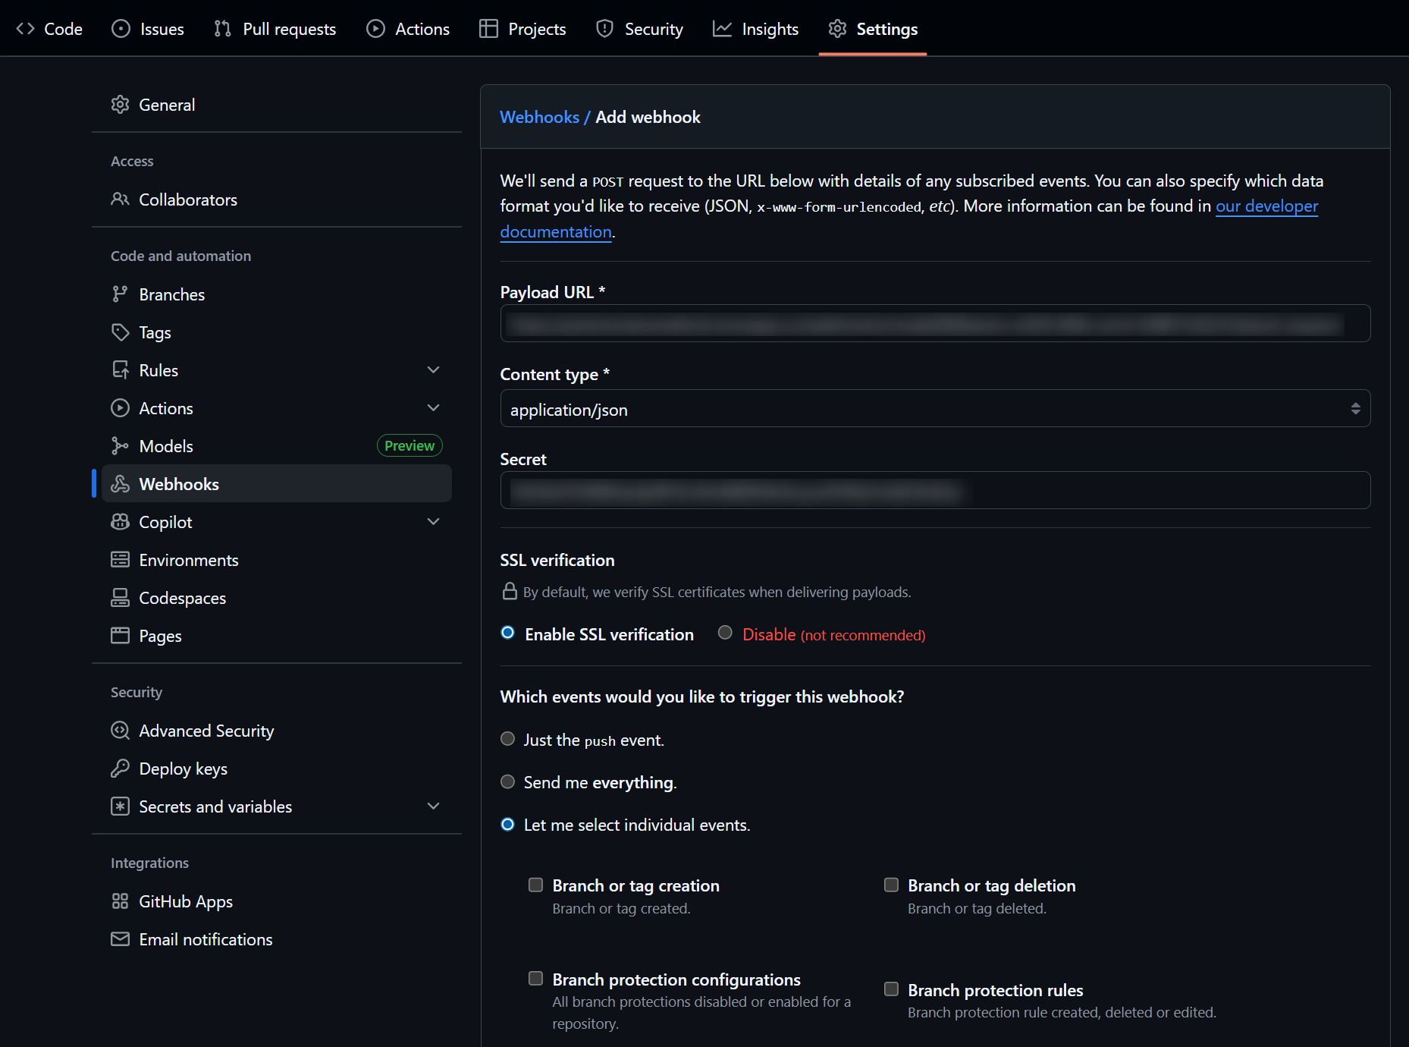The width and height of the screenshot is (1409, 1047).
Task: Focus the Secret input field
Action: (934, 491)
